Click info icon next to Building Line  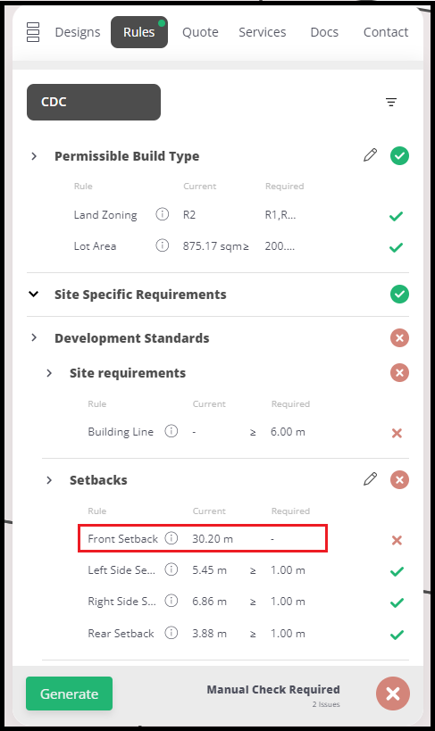[171, 431]
